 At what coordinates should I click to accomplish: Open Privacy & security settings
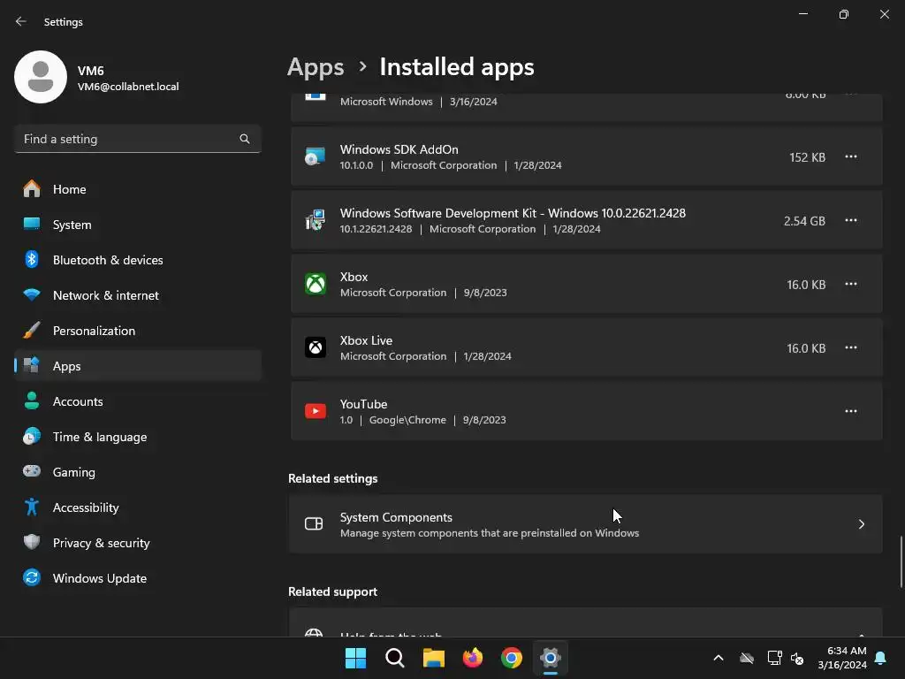pyautogui.click(x=138, y=543)
